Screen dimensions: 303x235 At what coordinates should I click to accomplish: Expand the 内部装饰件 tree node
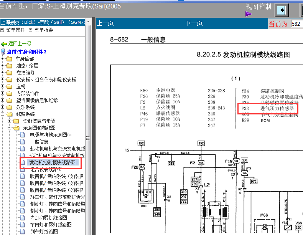click(2, 93)
